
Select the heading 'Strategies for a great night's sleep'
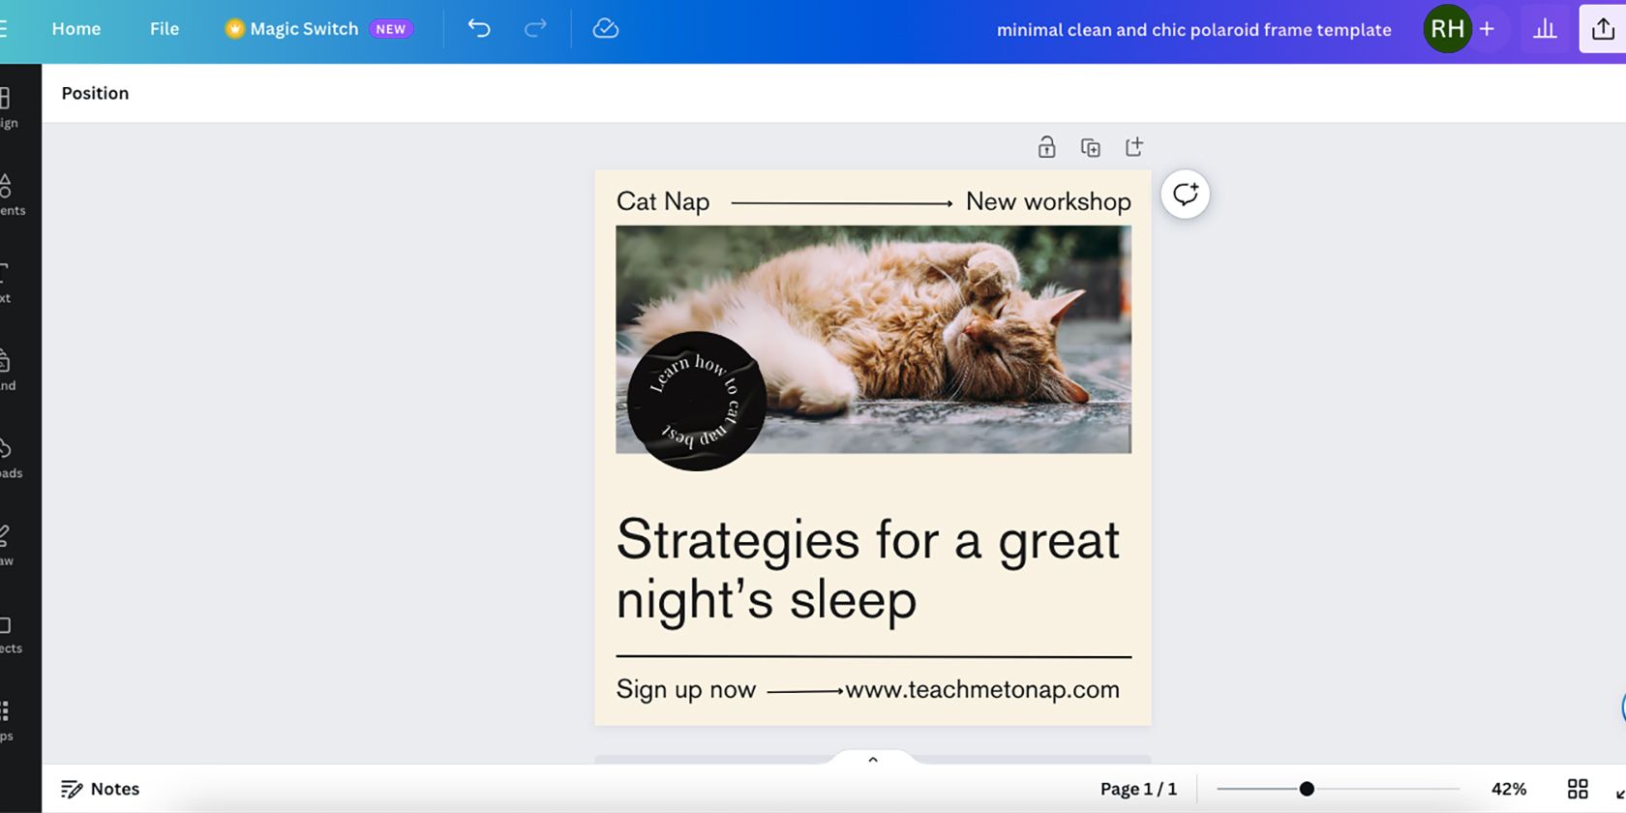click(x=867, y=569)
